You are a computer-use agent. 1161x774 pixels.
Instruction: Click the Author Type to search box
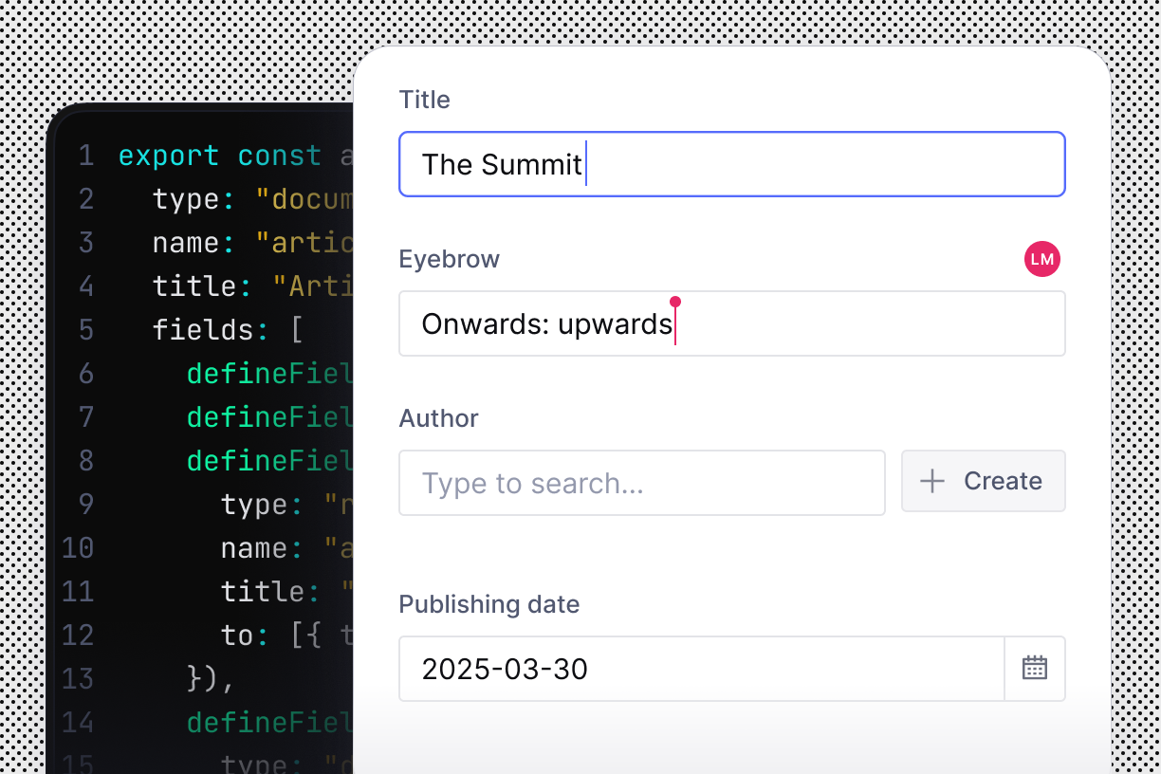(642, 483)
